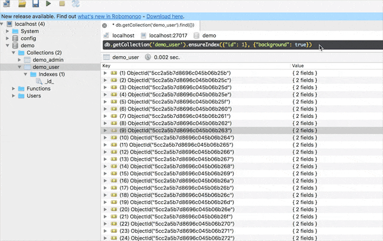Click the Stop square icon in toolbar
This screenshot has width=383, height=241.
pos(62,3)
